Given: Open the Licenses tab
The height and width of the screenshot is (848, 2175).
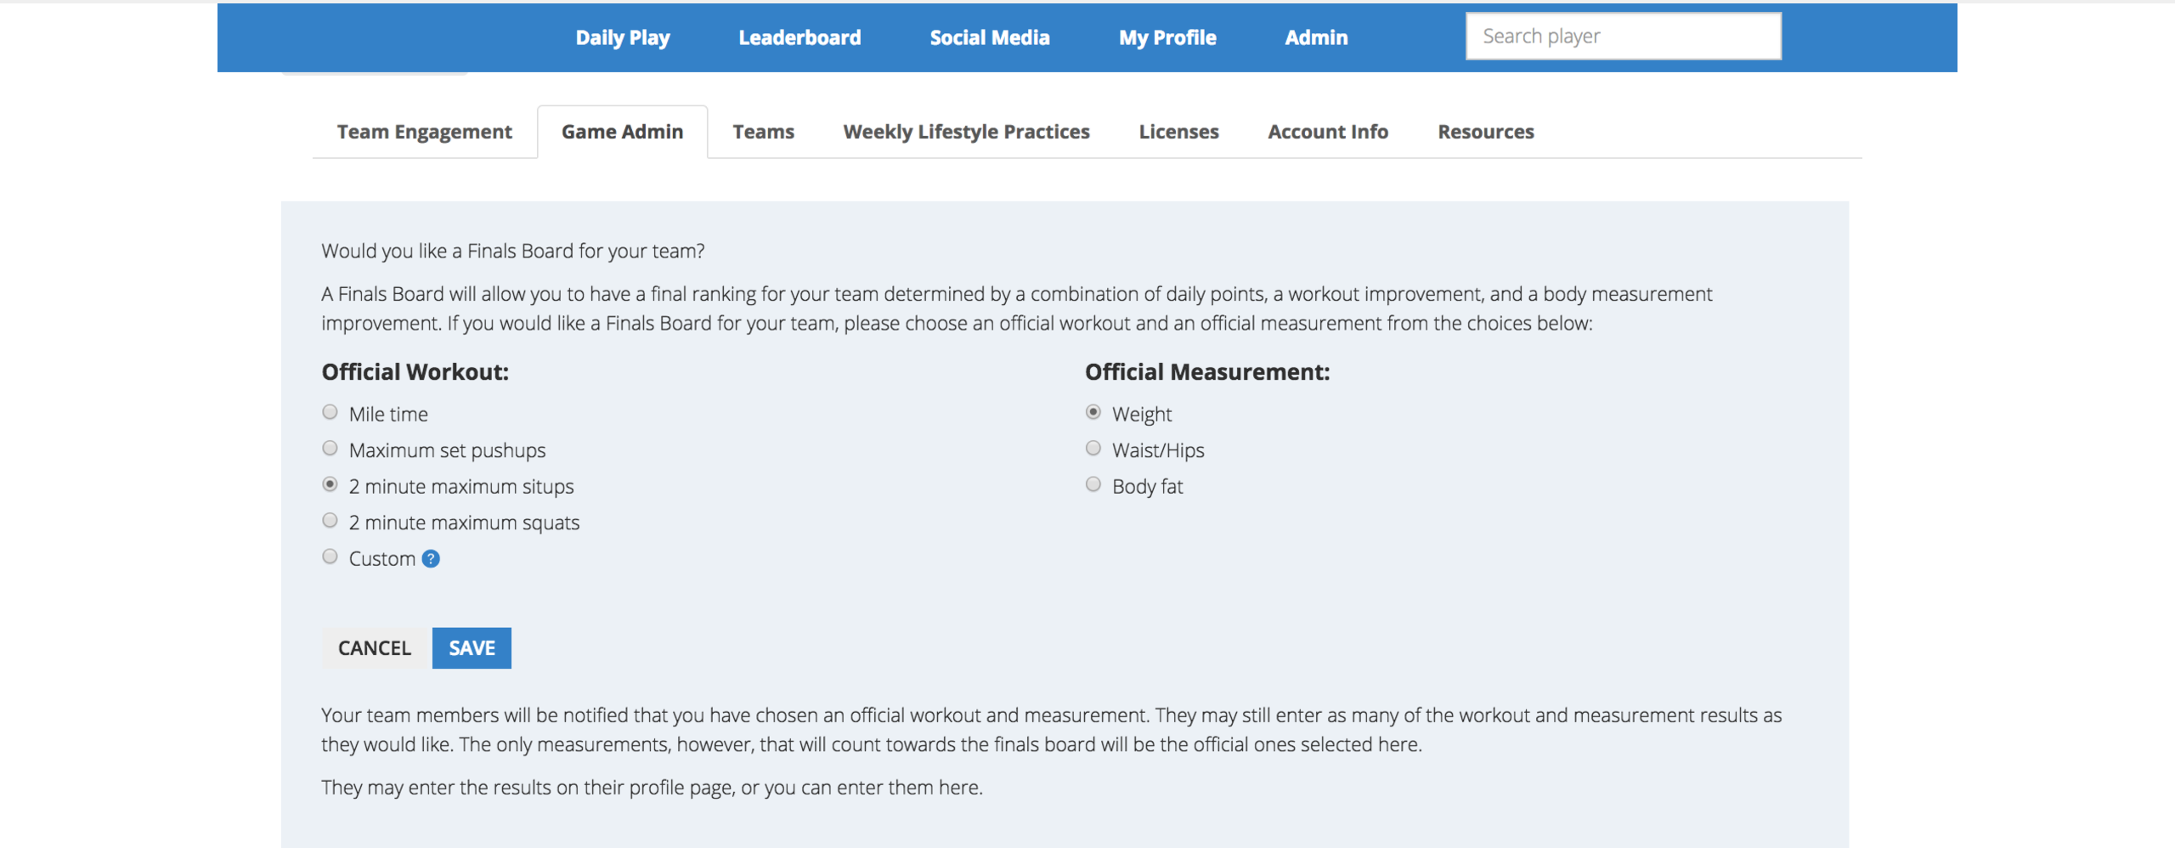Looking at the screenshot, I should 1178,132.
